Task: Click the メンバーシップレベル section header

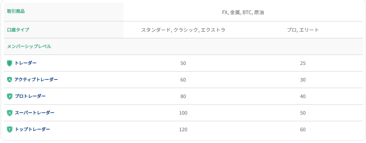Action: [29, 46]
